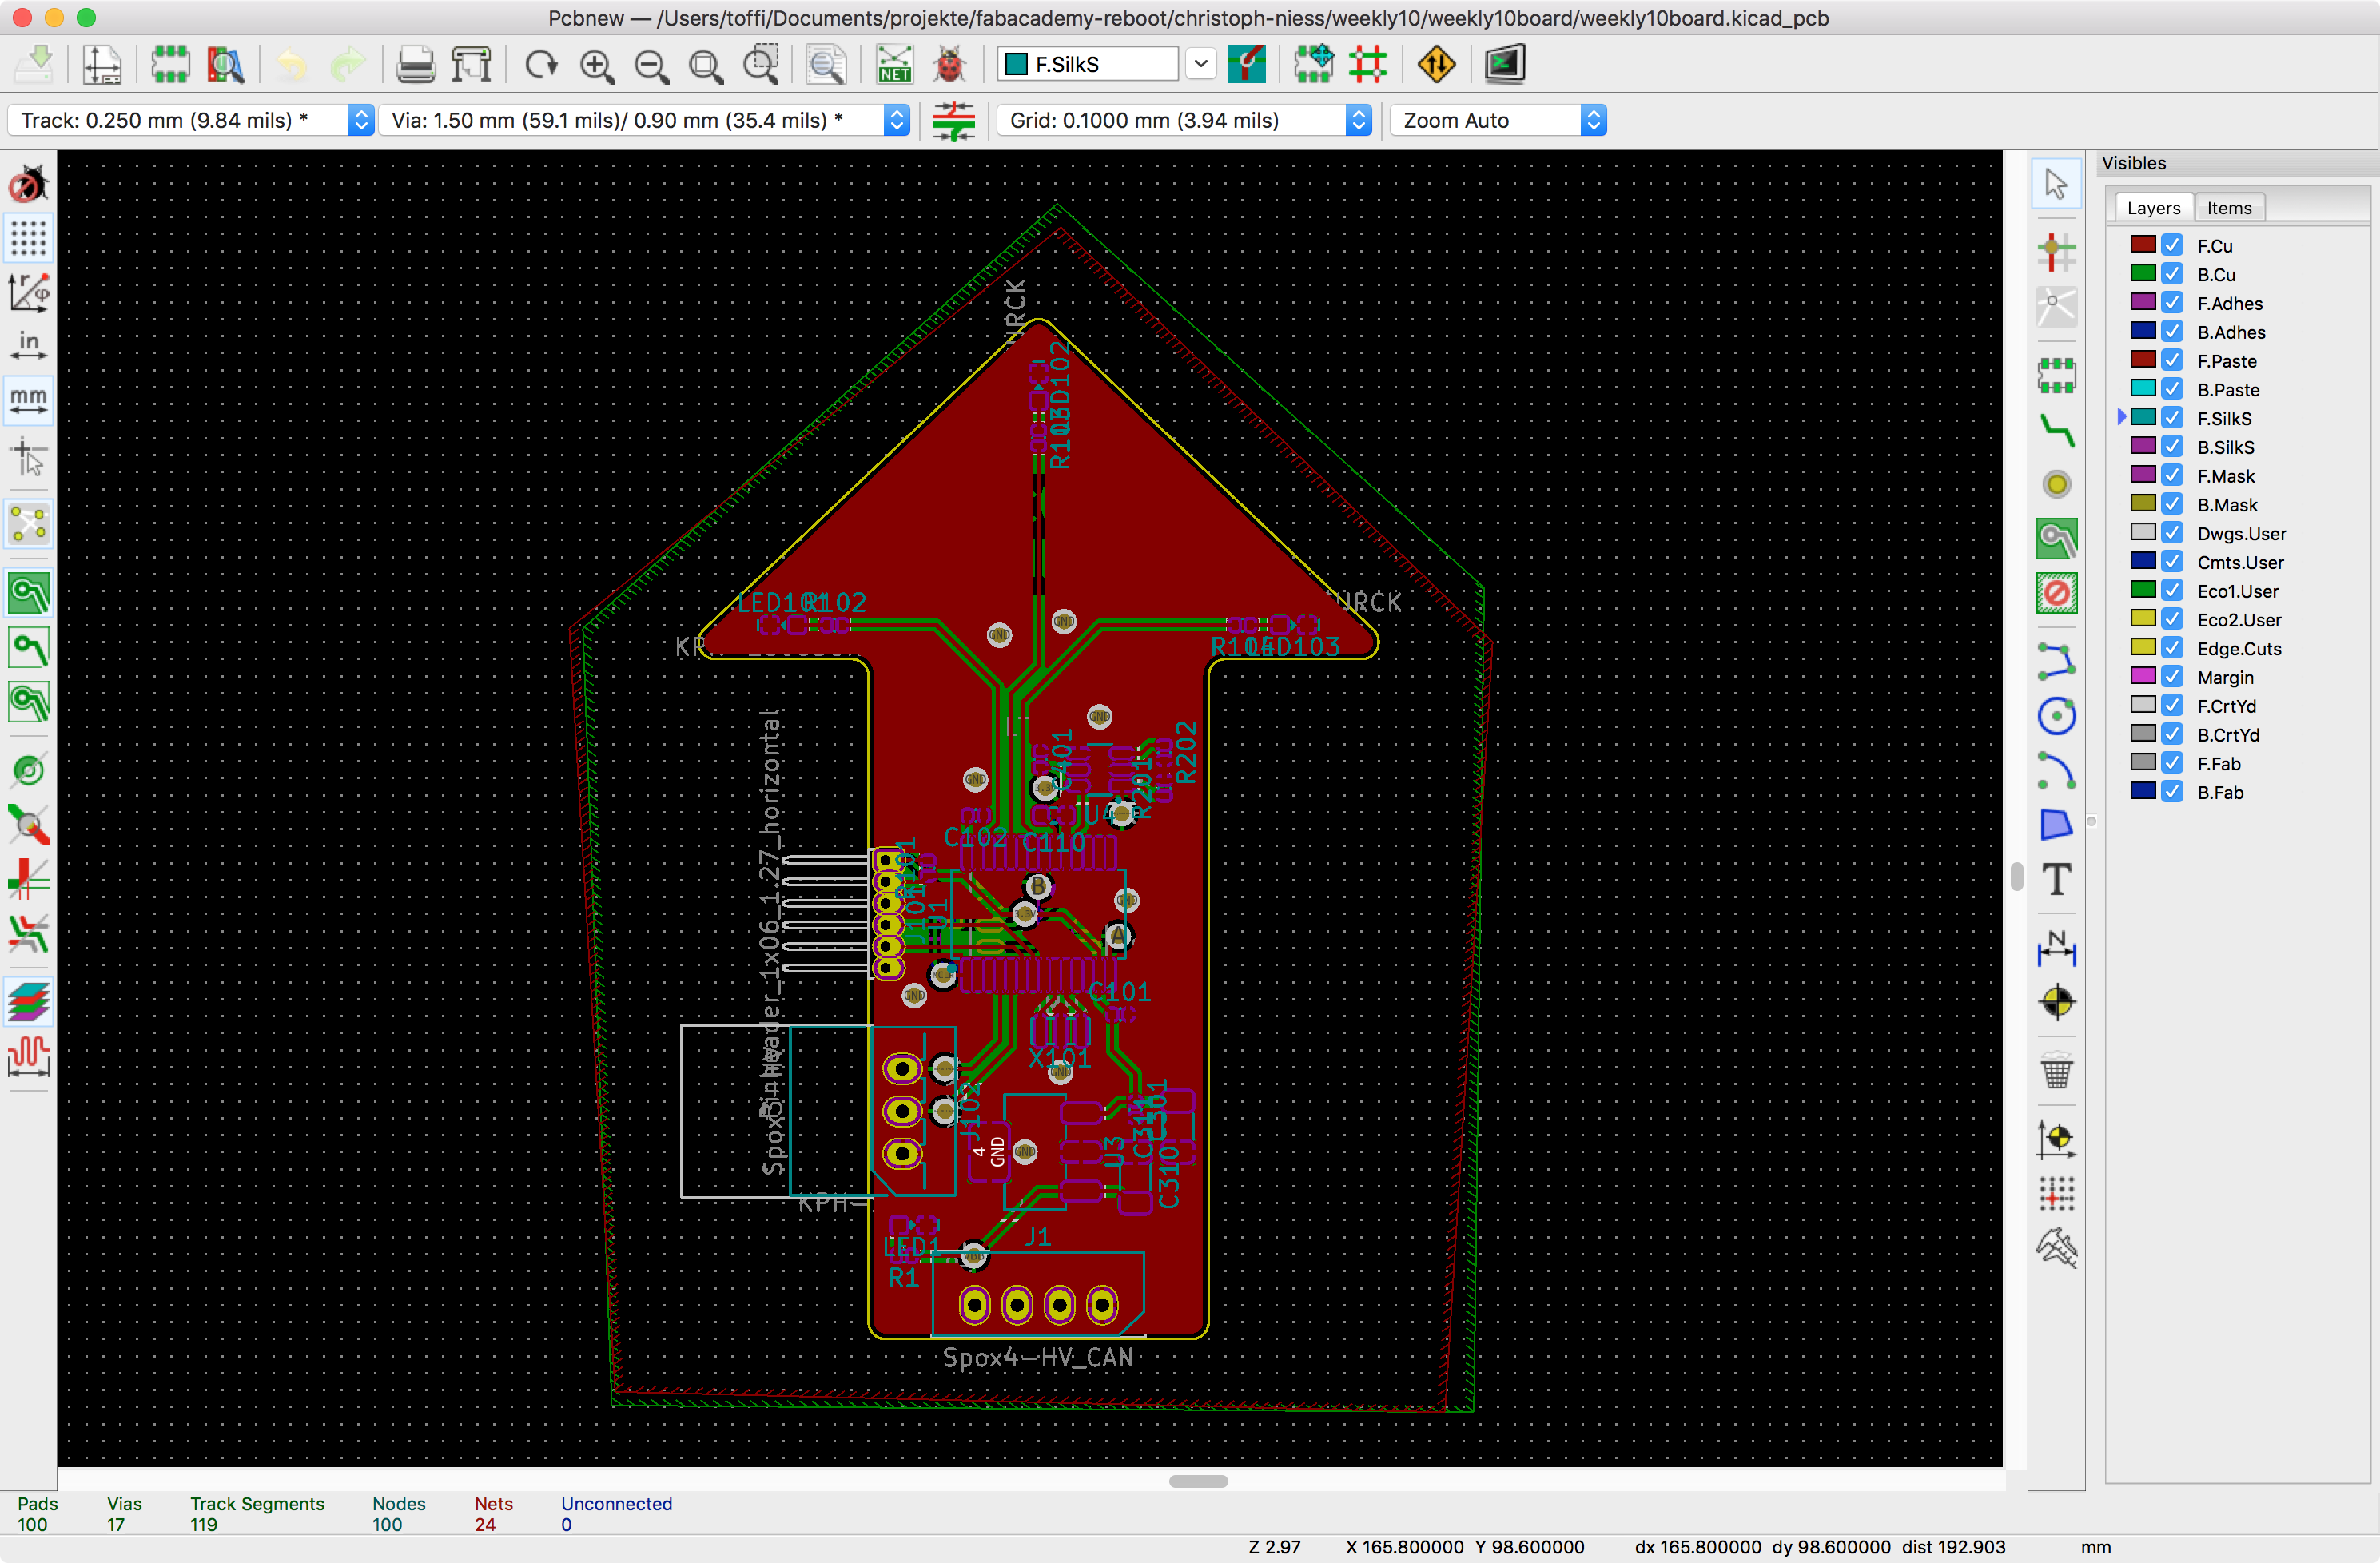The width and height of the screenshot is (2380, 1563).
Task: Hide the B.SilkS layer checkbox
Action: coord(2172,446)
